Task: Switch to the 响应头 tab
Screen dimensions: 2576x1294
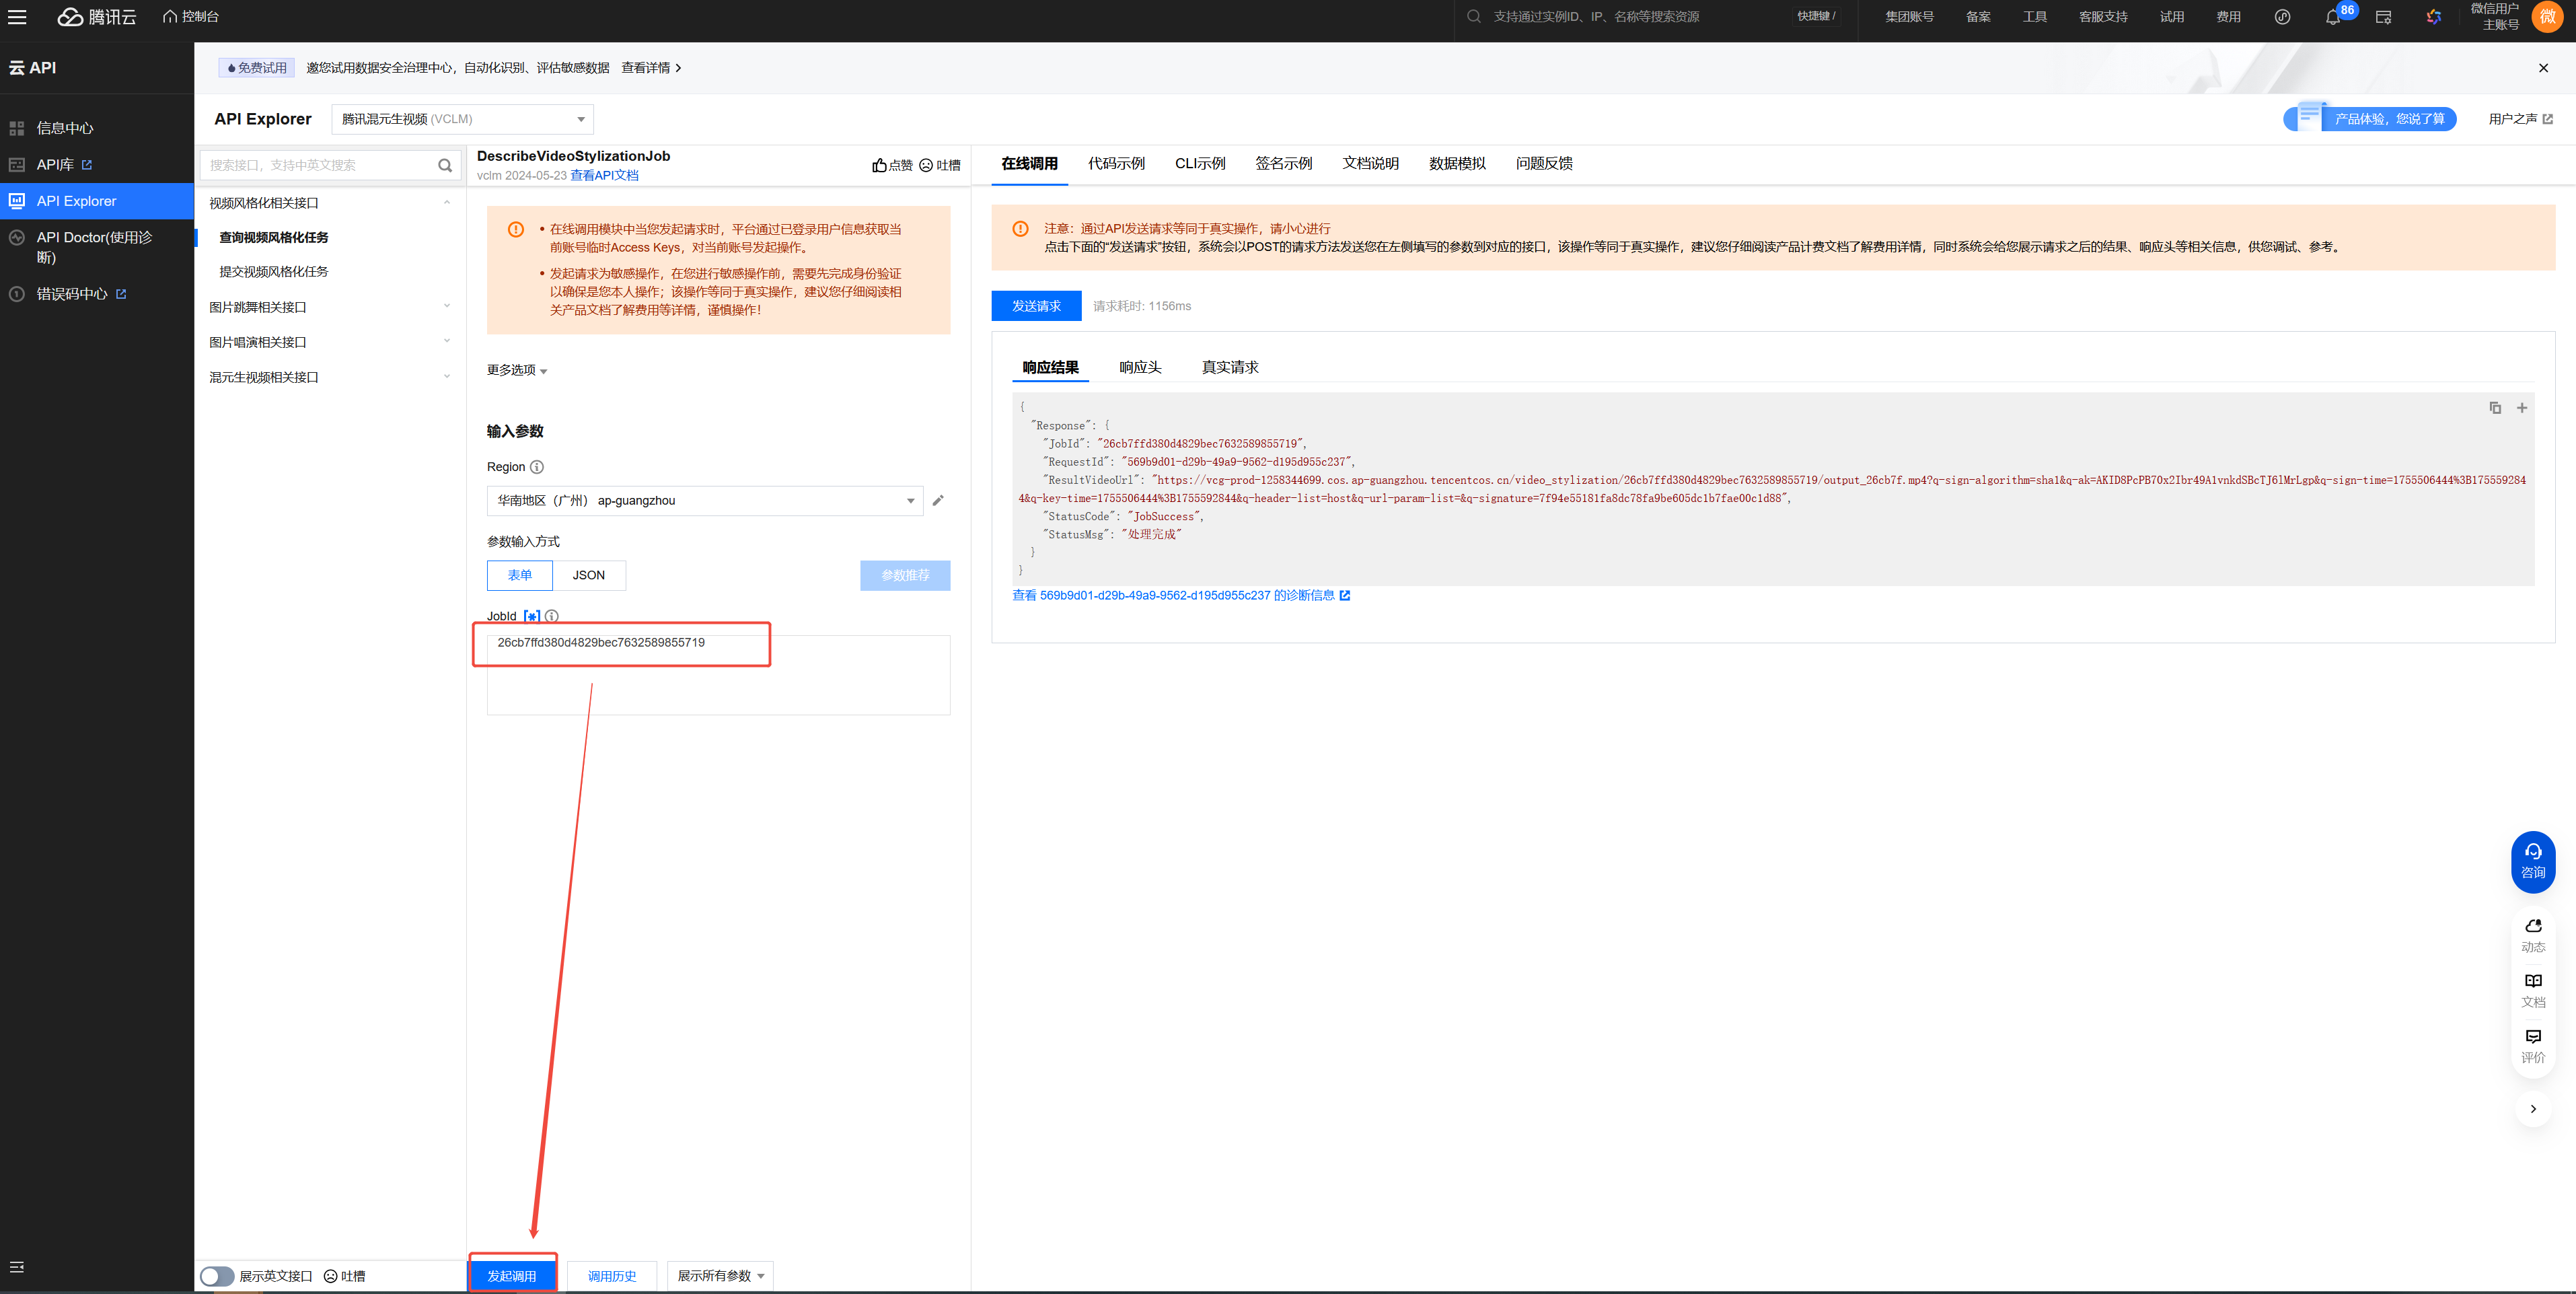Action: coord(1140,367)
